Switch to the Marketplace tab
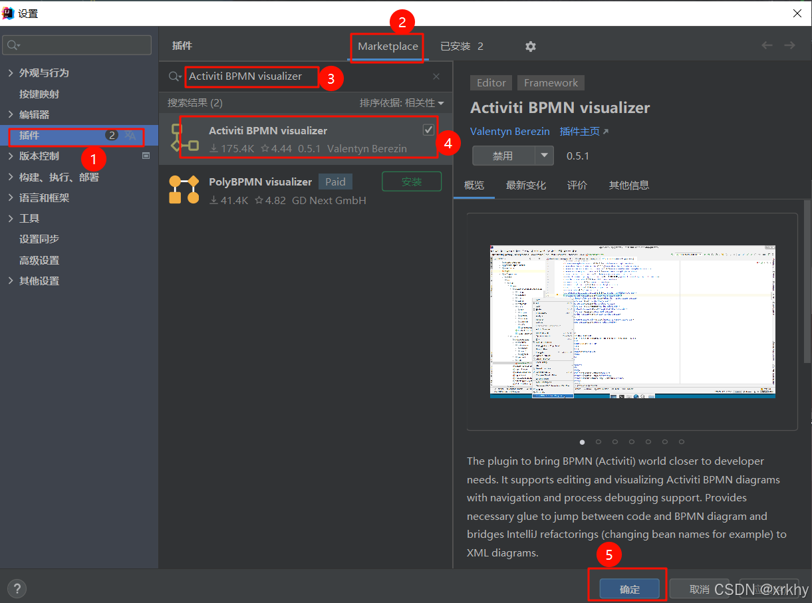The width and height of the screenshot is (812, 603). click(388, 47)
